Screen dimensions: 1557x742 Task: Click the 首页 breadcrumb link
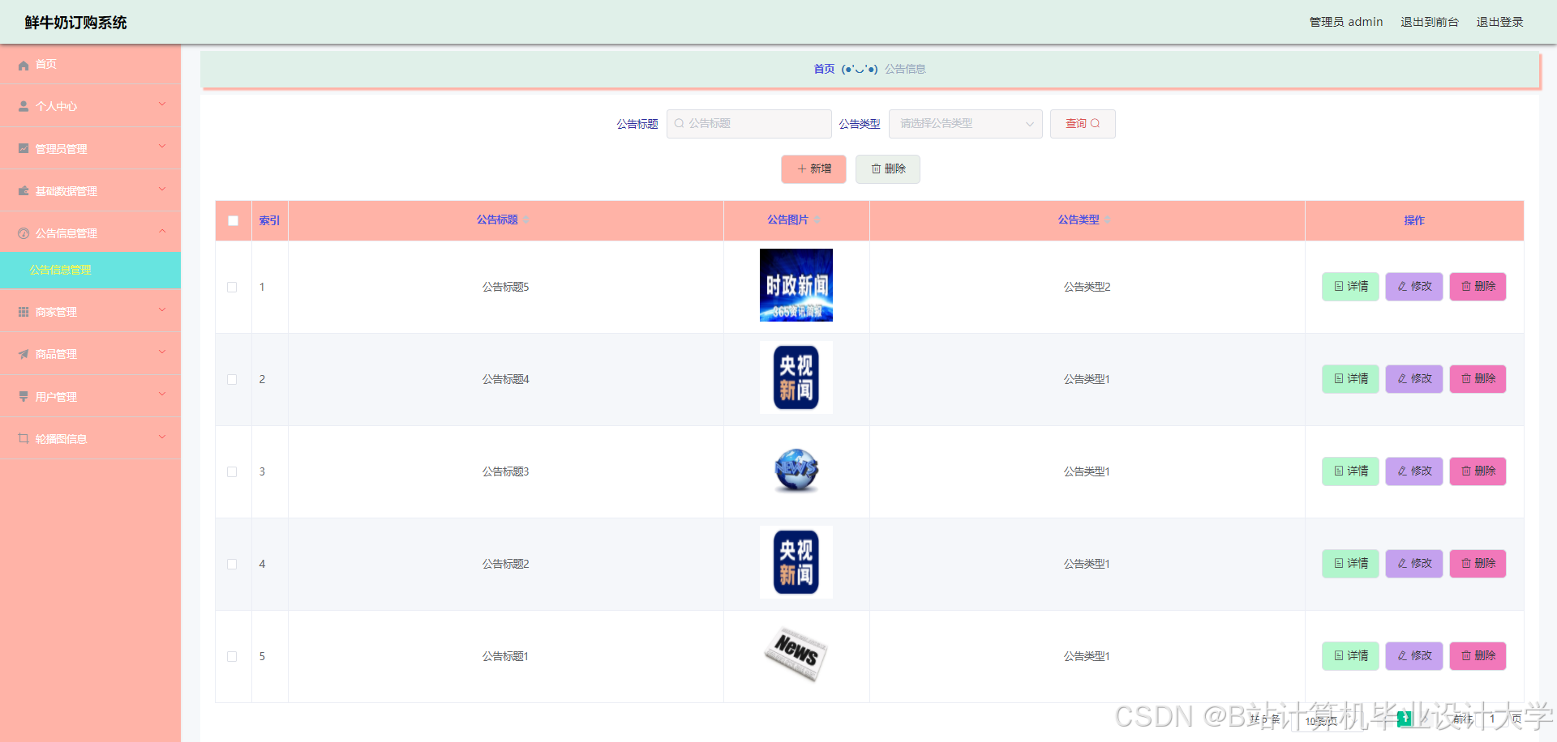[x=824, y=69]
